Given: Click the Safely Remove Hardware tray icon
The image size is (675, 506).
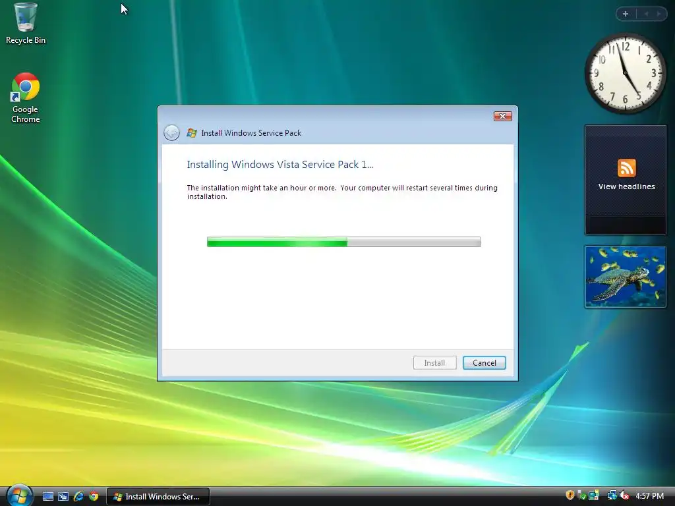Looking at the screenshot, I should coord(582,495).
